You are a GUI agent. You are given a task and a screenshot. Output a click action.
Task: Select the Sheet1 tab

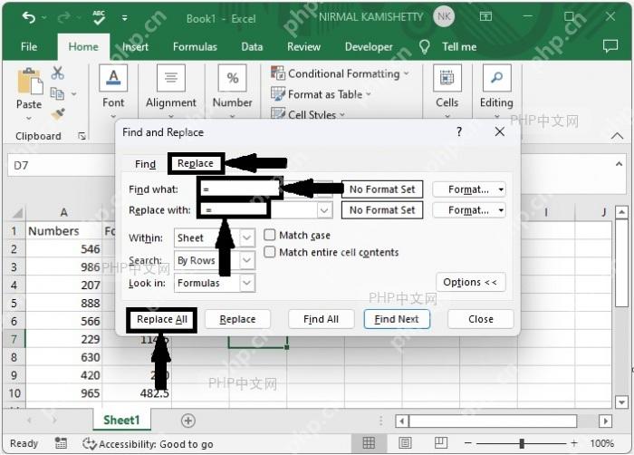coord(121,421)
